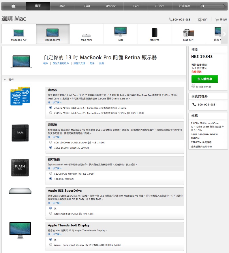The image size is (229, 253).
Task: Select the Mac Pro product icon
Action: tap(155, 32)
